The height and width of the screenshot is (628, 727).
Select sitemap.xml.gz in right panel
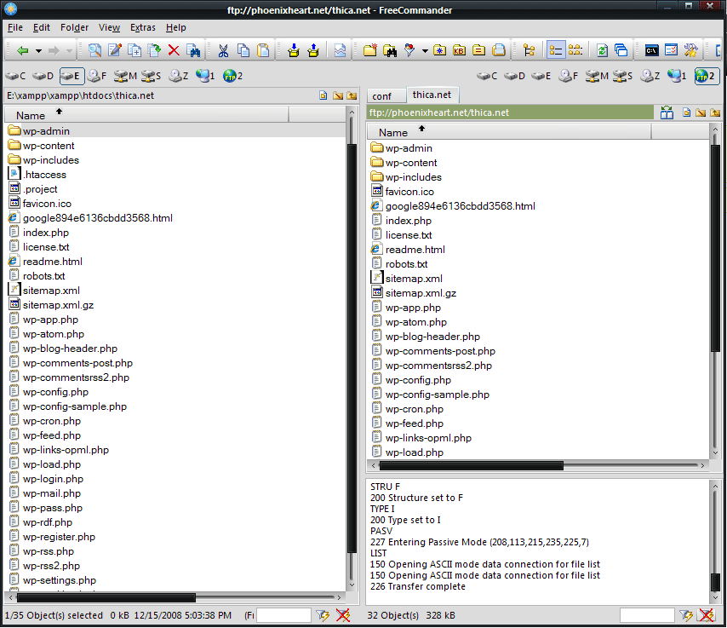421,293
